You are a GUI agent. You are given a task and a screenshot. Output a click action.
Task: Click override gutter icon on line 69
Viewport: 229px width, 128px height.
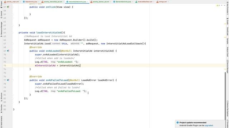pos(8,51)
